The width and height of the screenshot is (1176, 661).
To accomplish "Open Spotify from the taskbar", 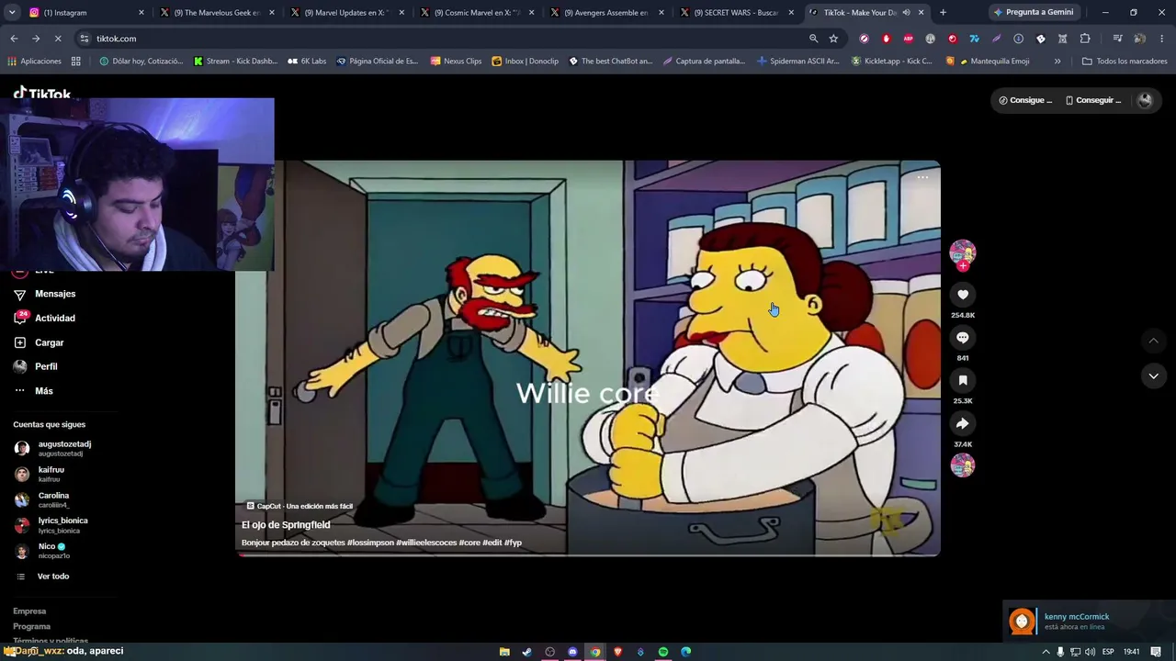I will coord(663,652).
